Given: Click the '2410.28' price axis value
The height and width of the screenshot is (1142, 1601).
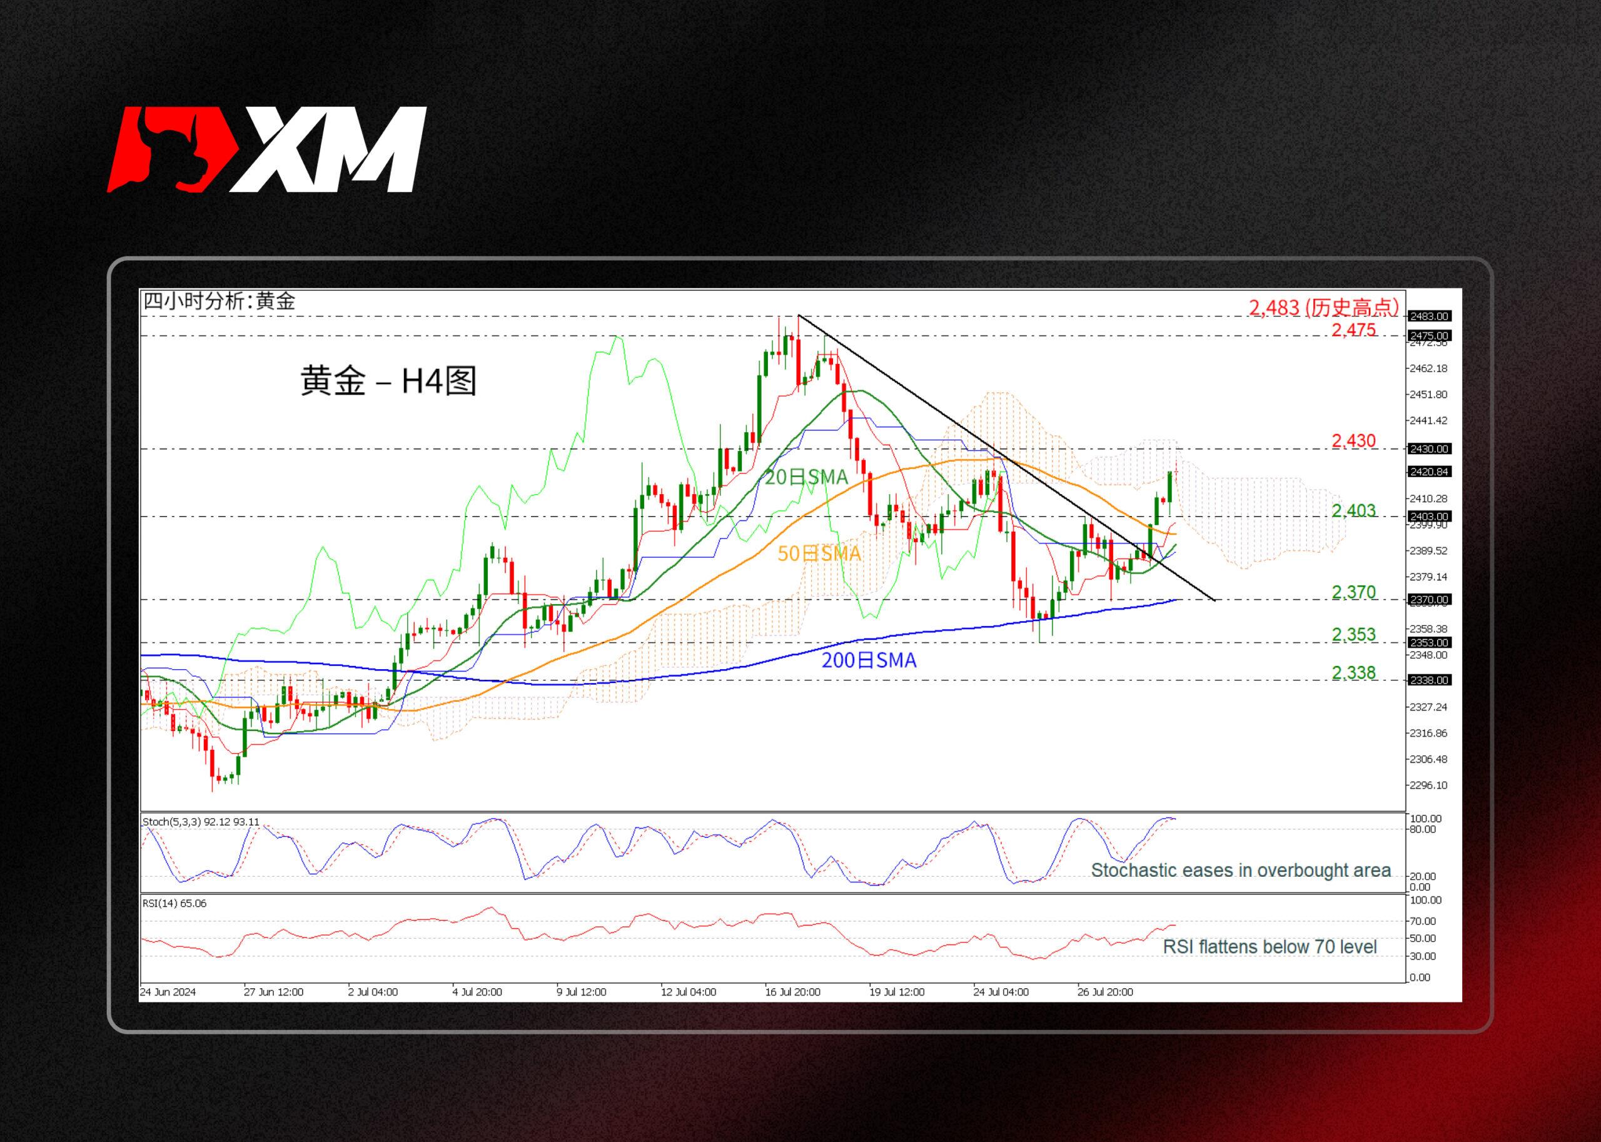Looking at the screenshot, I should pyautogui.click(x=1430, y=498).
